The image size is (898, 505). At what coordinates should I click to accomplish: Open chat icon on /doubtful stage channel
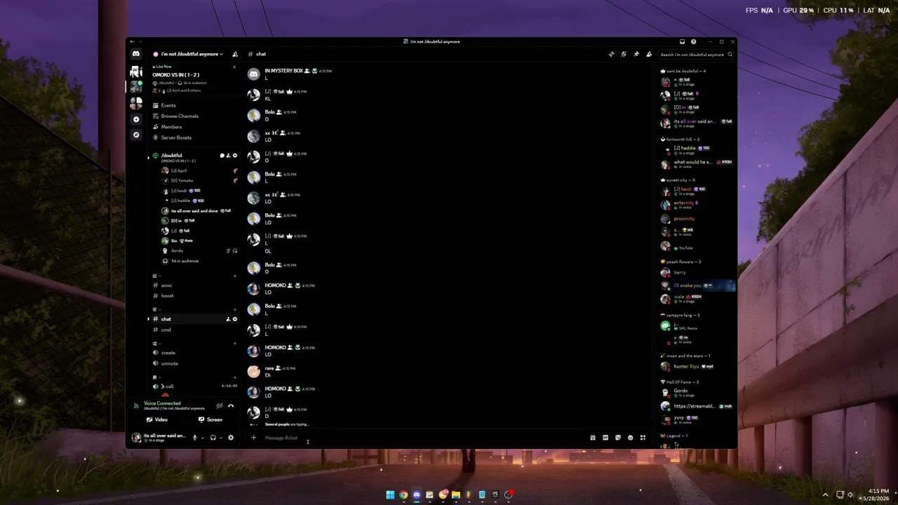point(222,156)
